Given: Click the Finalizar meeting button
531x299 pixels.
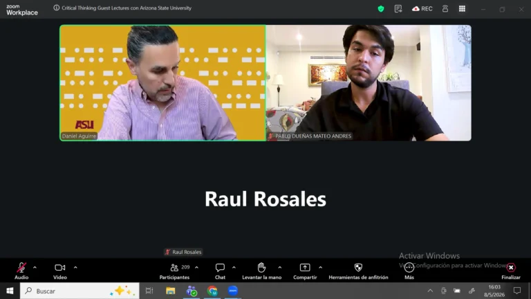Looking at the screenshot, I should tap(511, 271).
